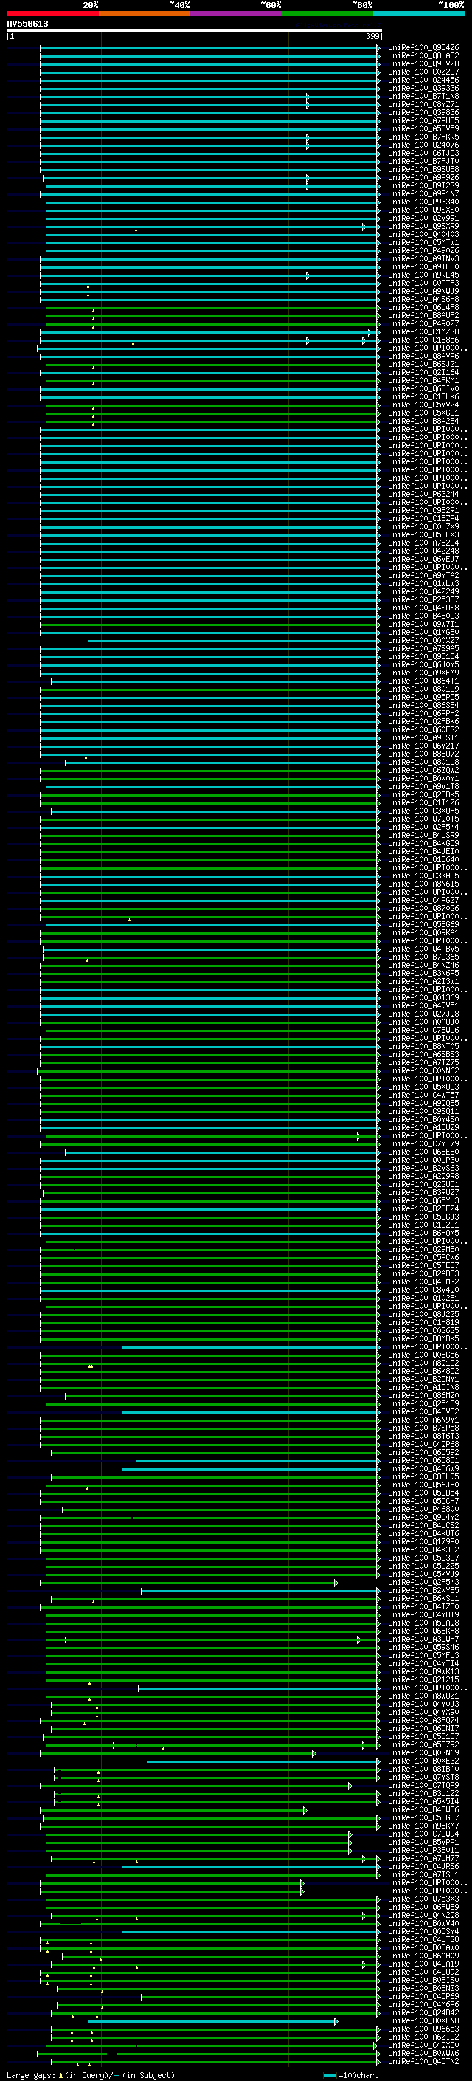Select label UniRef100_B8NT05
The height and width of the screenshot is (2081, 472).
[423, 1046]
